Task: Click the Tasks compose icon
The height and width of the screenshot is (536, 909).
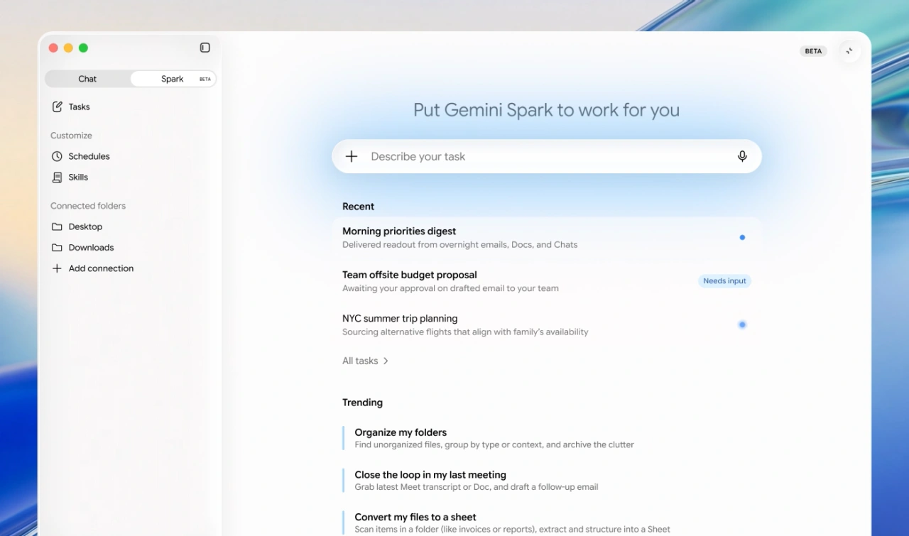Action: (x=58, y=106)
